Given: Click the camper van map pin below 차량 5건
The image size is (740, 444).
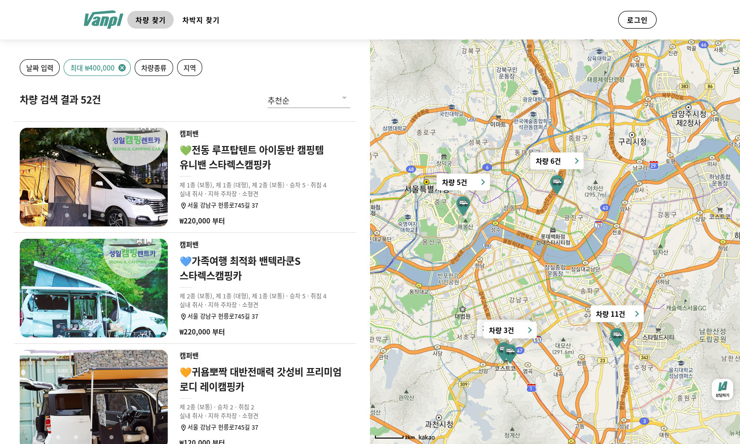Looking at the screenshot, I should (x=463, y=204).
